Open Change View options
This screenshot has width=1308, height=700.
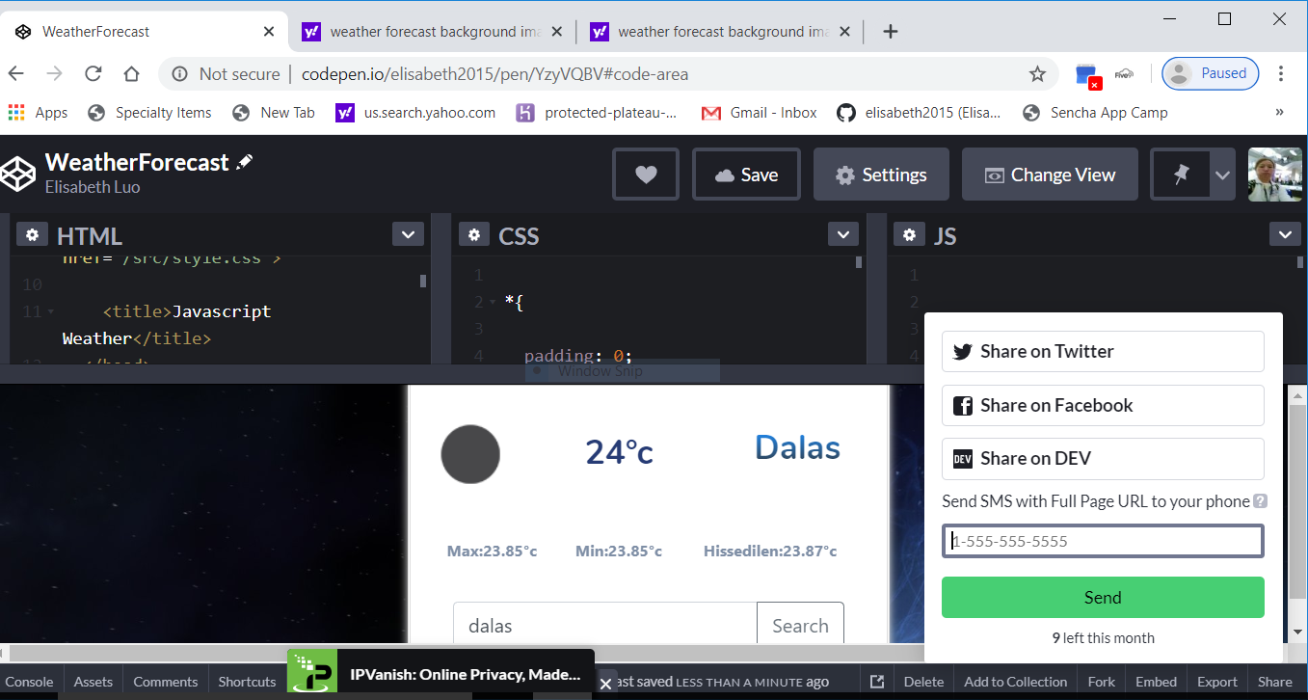tap(1050, 175)
